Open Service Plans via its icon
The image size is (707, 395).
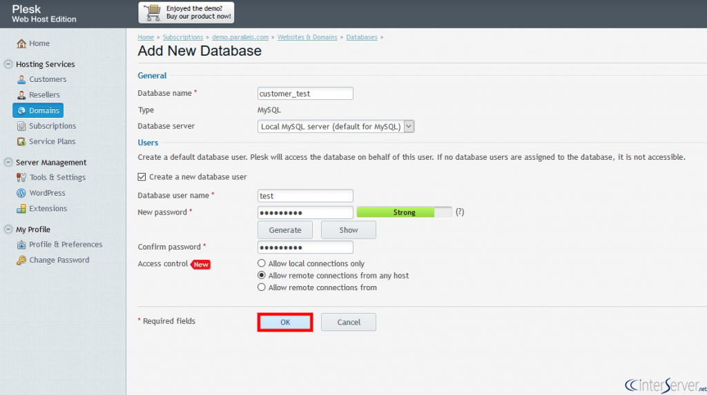[22, 142]
